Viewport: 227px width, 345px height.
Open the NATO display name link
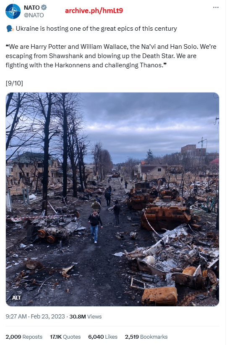(32, 8)
